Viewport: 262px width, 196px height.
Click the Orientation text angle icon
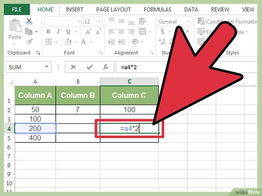pyautogui.click(x=135, y=42)
